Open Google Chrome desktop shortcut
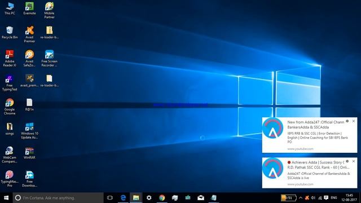361x203 pixels. click(x=10, y=107)
